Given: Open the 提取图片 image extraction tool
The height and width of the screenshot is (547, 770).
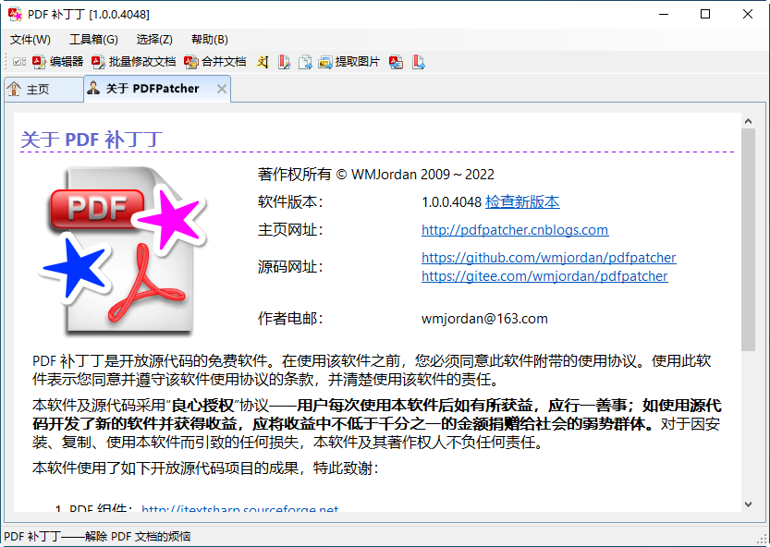Looking at the screenshot, I should [349, 62].
